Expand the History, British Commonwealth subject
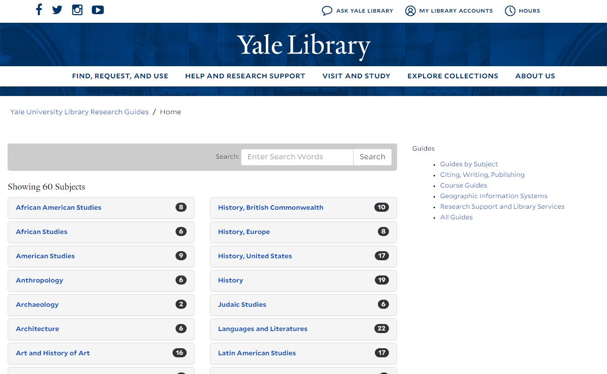607x374 pixels. [303, 208]
